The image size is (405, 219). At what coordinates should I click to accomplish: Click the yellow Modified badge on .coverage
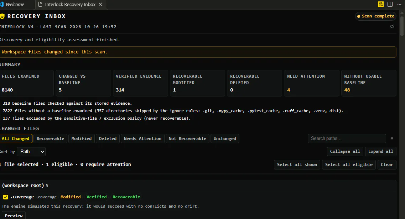point(71,197)
